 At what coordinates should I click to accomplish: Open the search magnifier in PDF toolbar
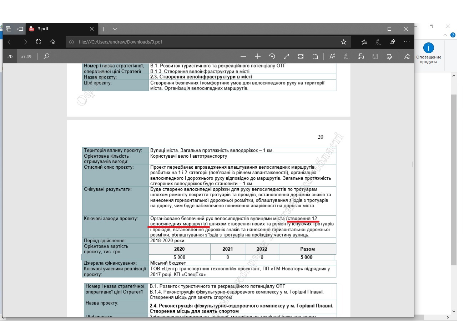click(46, 56)
